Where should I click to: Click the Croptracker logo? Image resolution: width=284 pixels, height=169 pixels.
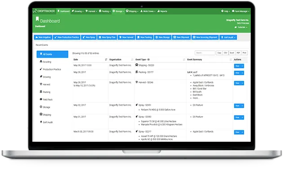point(44,11)
